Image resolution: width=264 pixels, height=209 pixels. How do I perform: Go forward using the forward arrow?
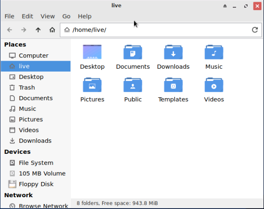[24, 30]
